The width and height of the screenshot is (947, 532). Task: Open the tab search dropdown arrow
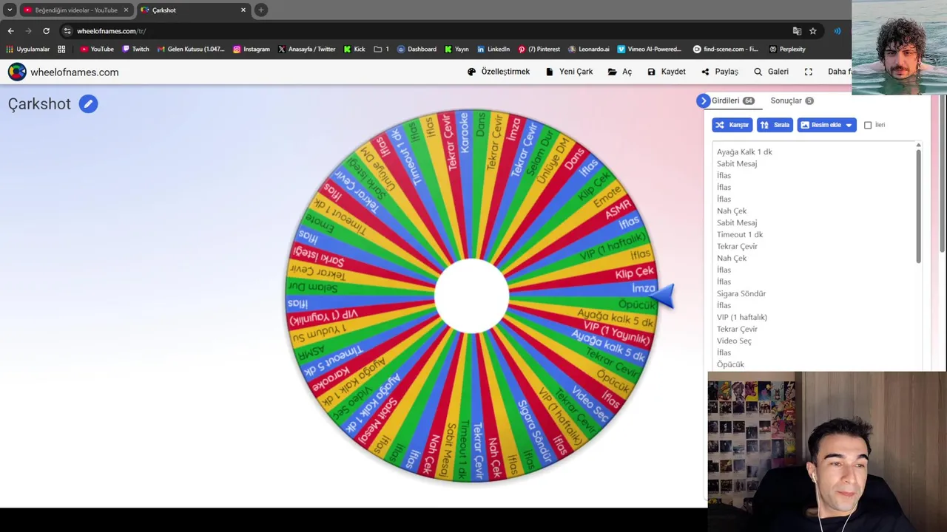tap(10, 10)
